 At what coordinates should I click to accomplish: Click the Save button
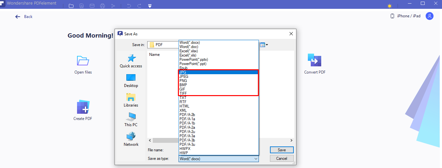point(282,150)
